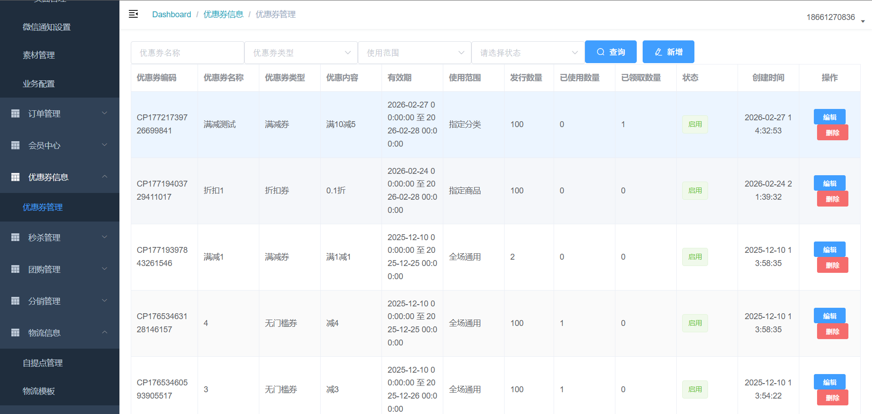Screen dimensions: 872x414
Task: Click the grid icon beside 订单管理
Action: tap(15, 113)
